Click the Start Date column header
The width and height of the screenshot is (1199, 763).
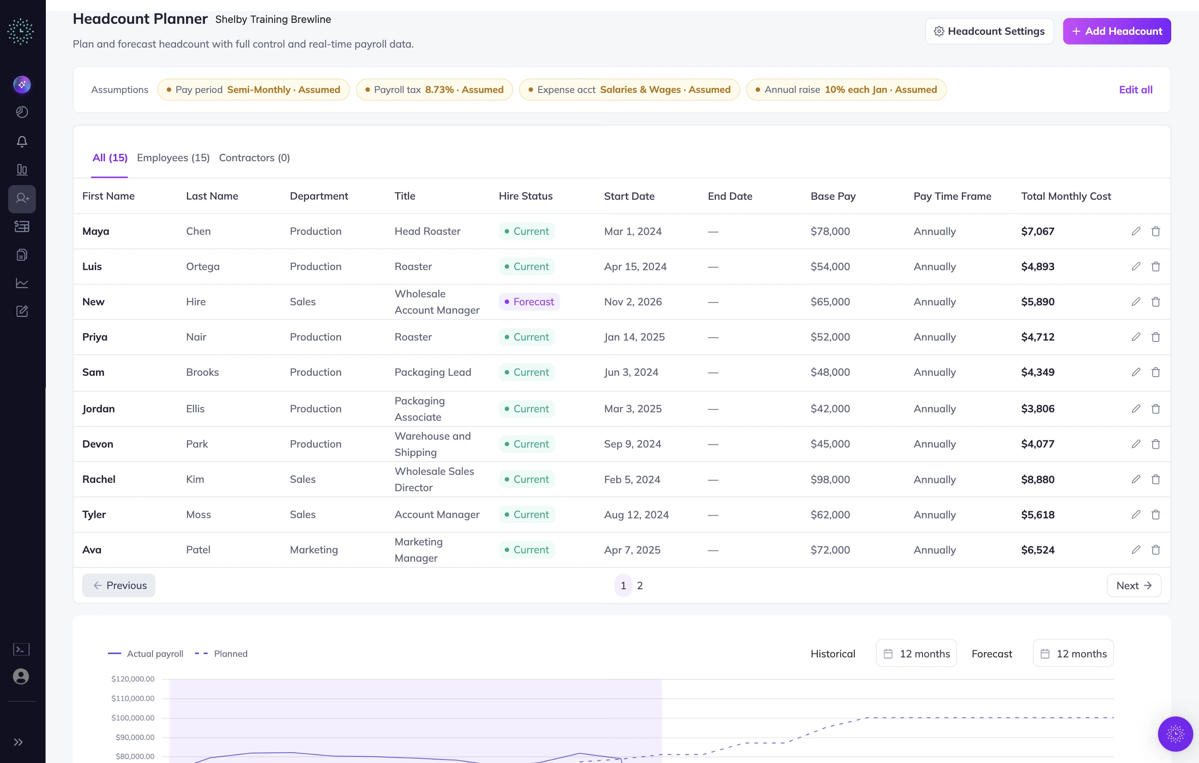(x=629, y=196)
